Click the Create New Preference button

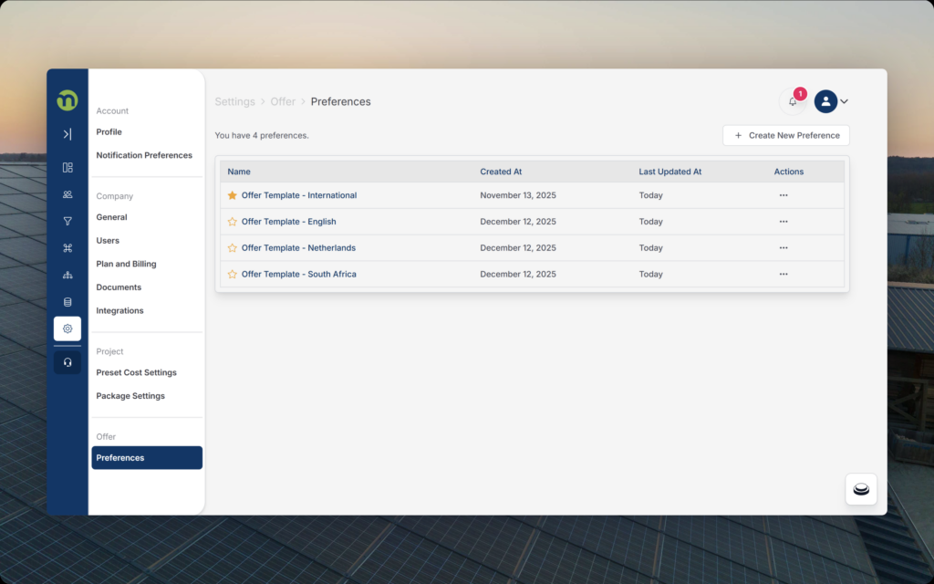pos(786,135)
